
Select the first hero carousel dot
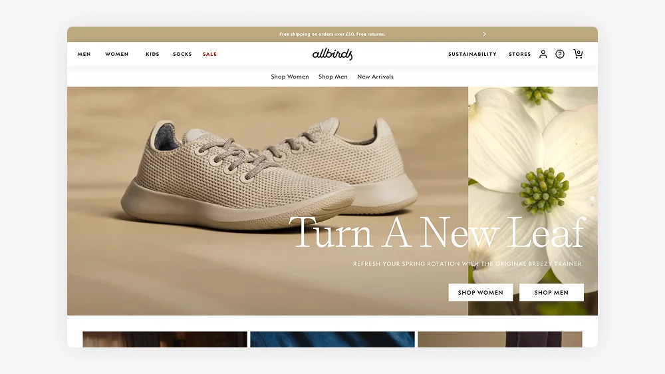point(592,198)
